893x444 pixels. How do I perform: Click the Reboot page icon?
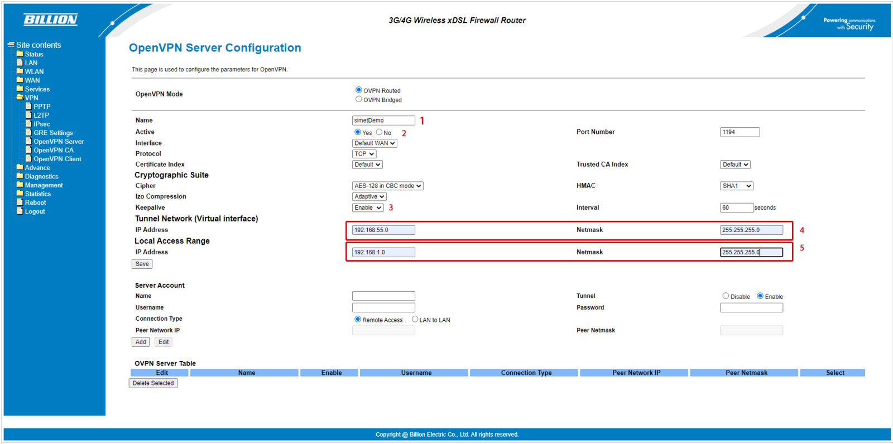pos(20,202)
